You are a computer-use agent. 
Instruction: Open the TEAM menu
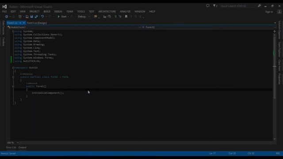[x=69, y=11]
